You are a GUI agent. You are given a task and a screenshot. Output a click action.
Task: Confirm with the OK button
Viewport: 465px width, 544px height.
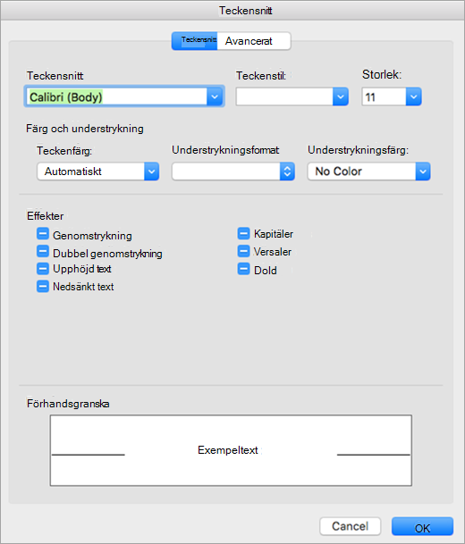click(x=423, y=527)
